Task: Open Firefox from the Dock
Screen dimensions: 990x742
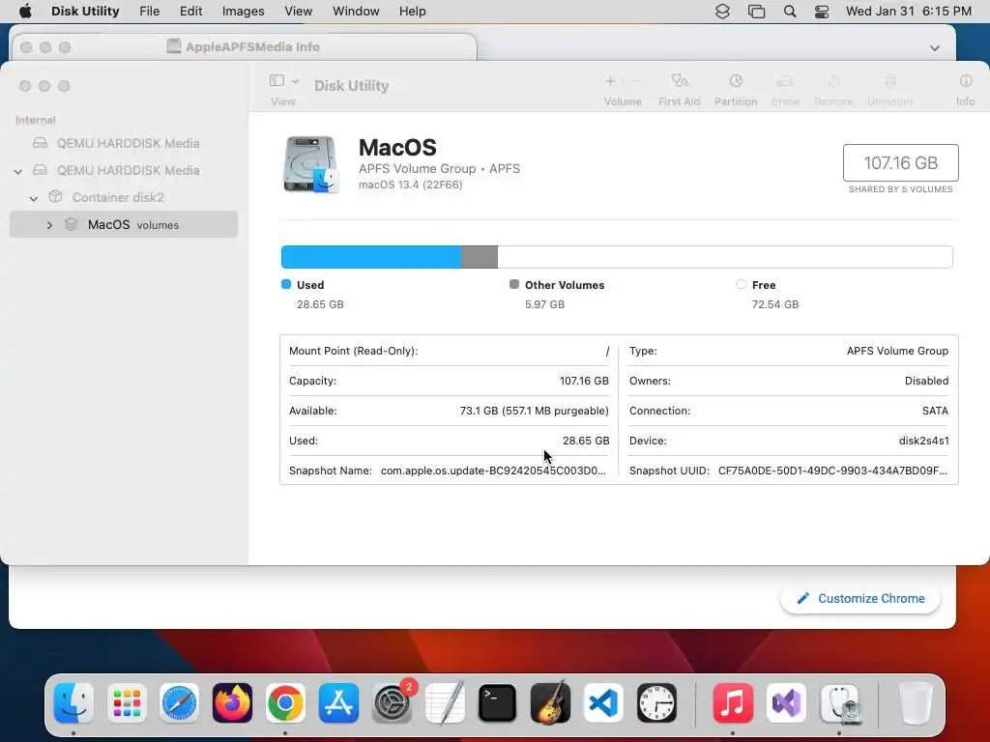Action: (232, 703)
